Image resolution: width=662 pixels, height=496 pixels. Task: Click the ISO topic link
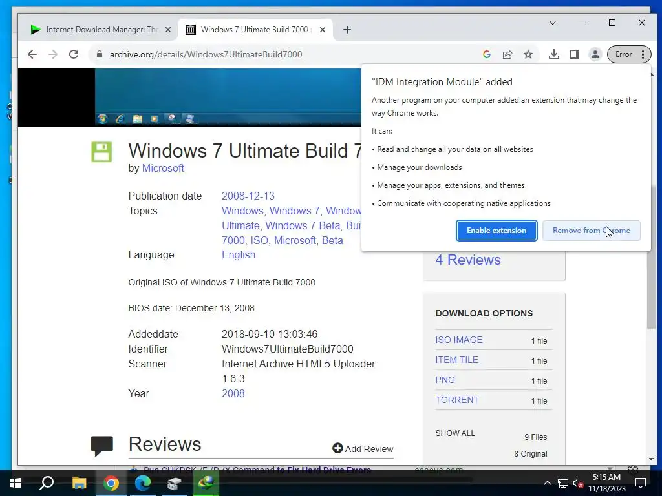coord(259,240)
